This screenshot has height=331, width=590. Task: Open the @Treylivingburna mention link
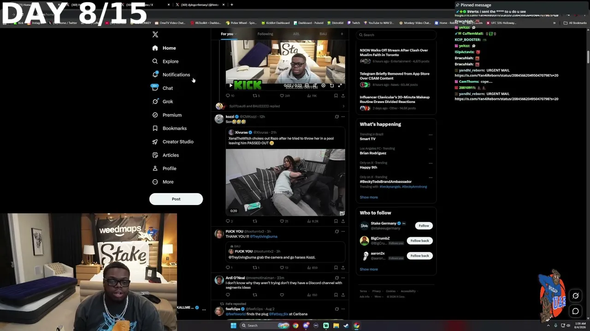coord(264,237)
